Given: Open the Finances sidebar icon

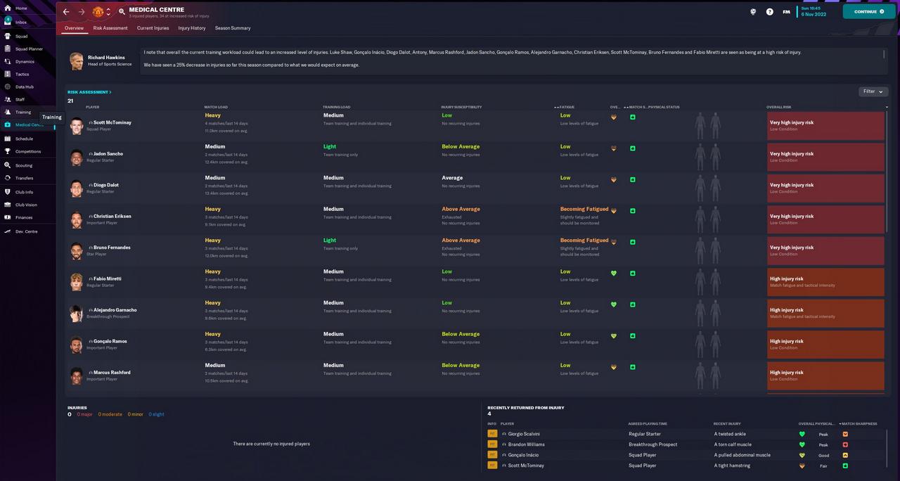Looking at the screenshot, I should [x=8, y=217].
